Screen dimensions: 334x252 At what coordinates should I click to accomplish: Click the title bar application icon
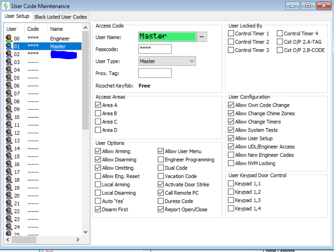[6, 6]
